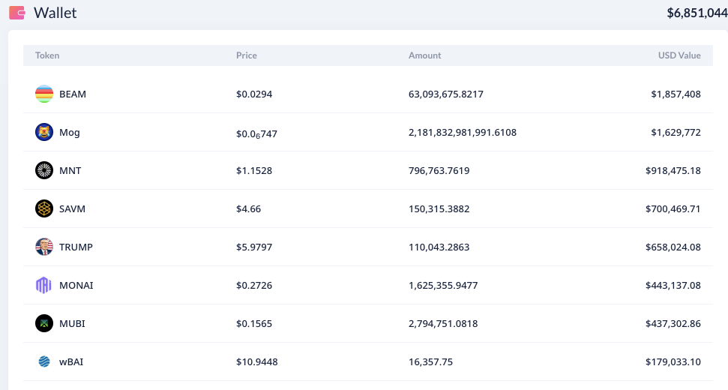Click the Mog token icon
This screenshot has width=728, height=390.
click(x=44, y=132)
